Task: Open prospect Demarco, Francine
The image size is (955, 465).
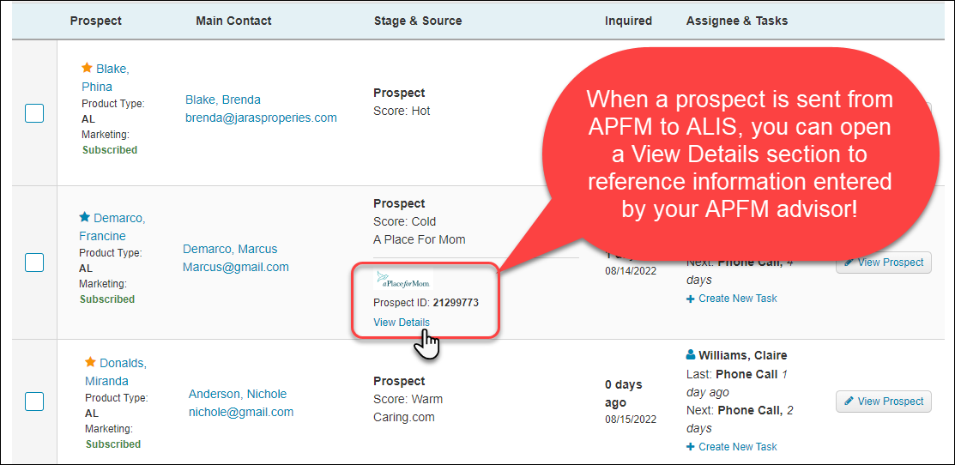Action: point(112,226)
